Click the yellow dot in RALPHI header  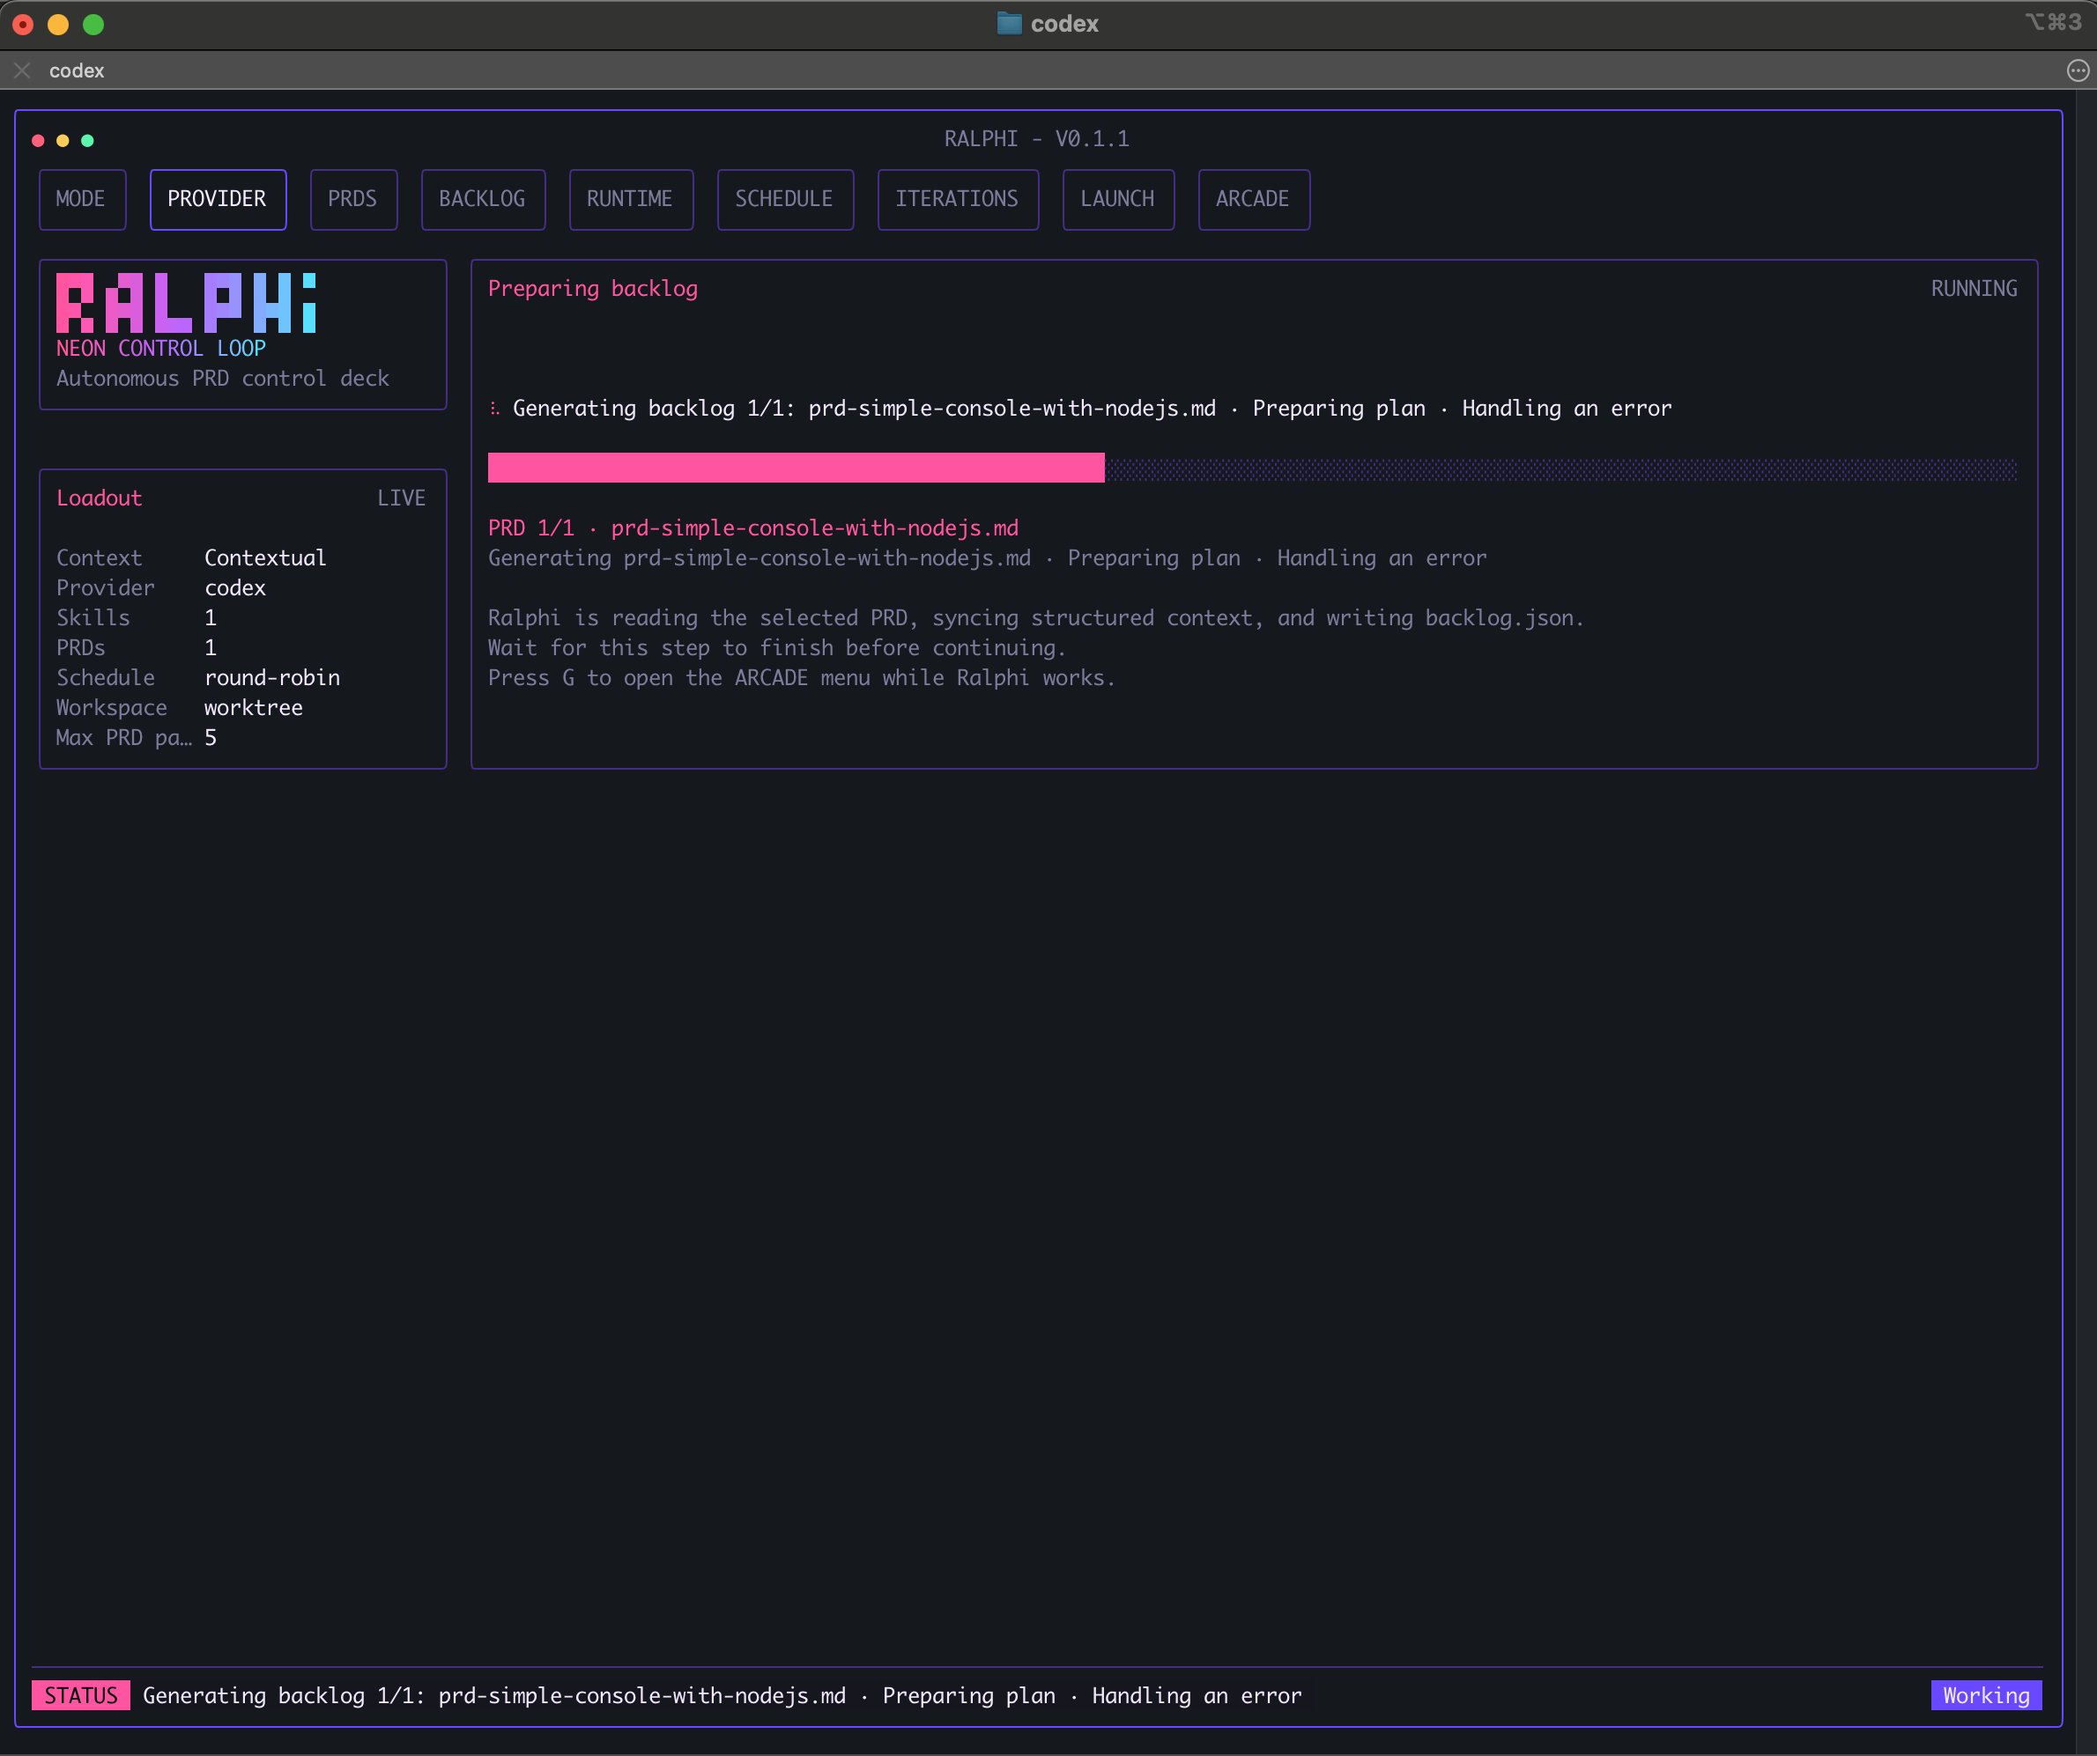click(62, 141)
